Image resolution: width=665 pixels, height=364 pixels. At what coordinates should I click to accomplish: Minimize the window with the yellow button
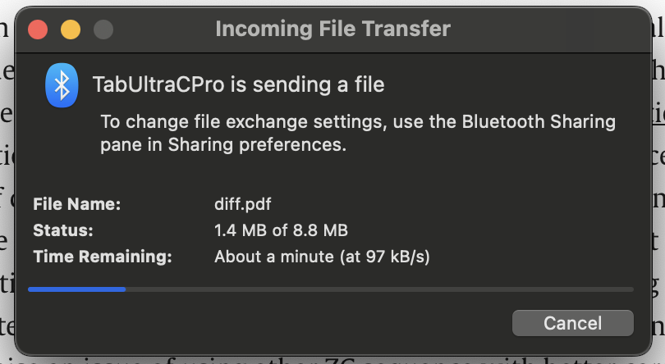[x=71, y=30]
